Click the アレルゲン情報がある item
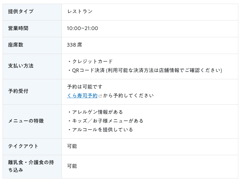240x183 pixels. point(95,112)
